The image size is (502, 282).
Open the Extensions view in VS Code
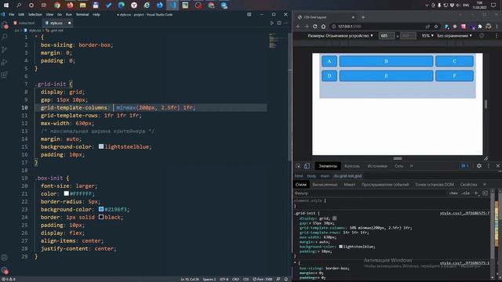tap(5, 75)
